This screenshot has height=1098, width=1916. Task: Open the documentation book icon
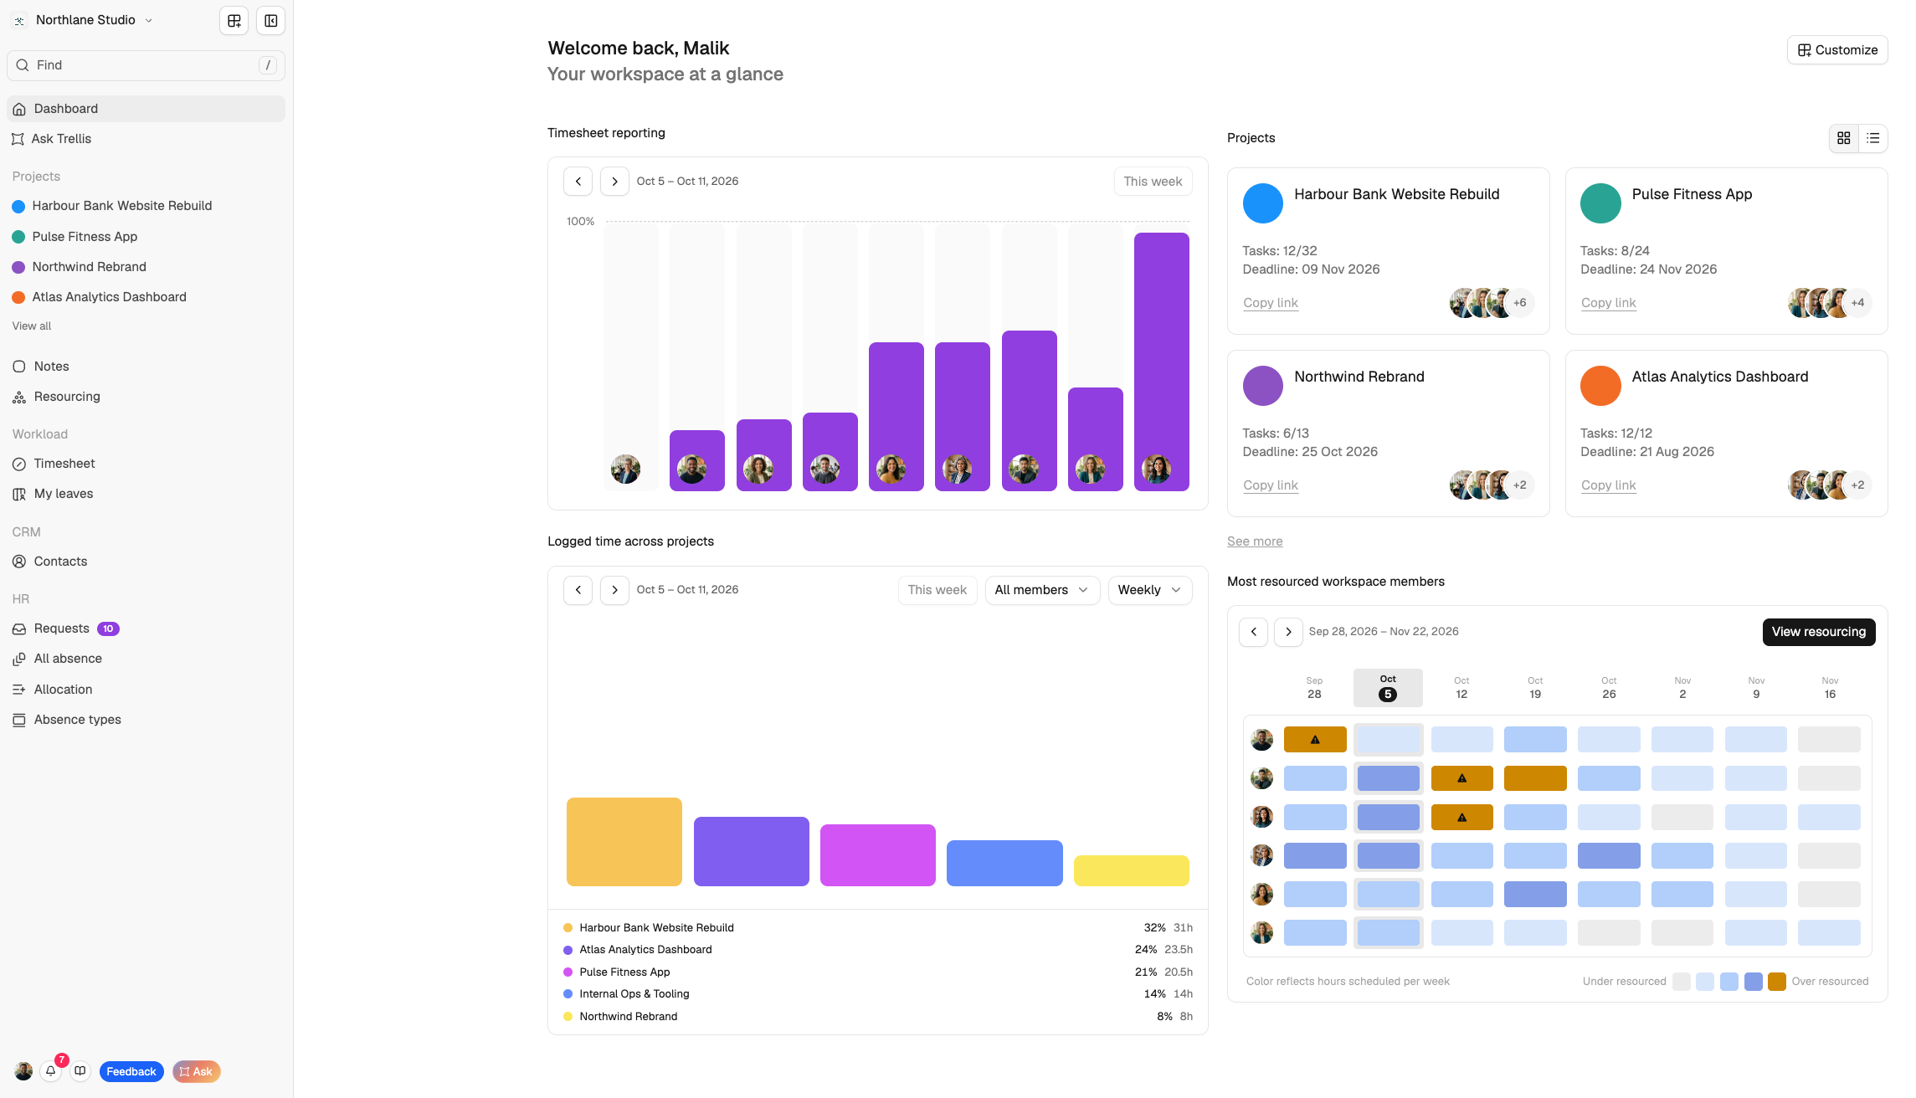pos(80,1071)
